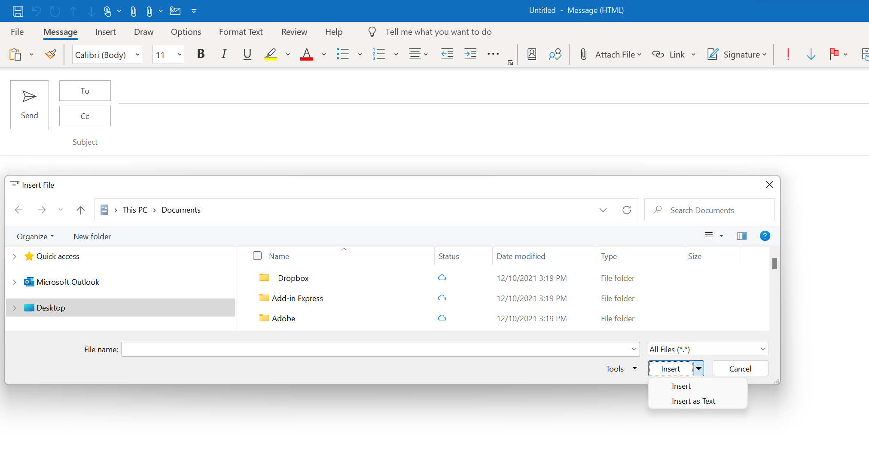Choose Insert as Text menu option
The image size is (869, 460).
point(693,401)
